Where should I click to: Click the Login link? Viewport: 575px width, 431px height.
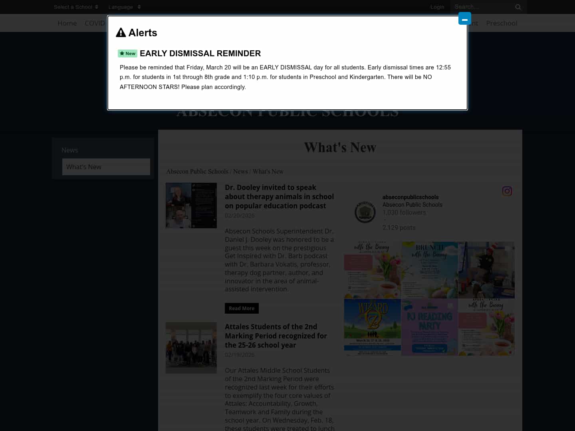point(437,7)
